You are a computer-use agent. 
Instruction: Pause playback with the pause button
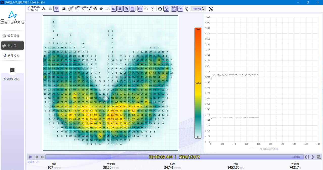30,157
